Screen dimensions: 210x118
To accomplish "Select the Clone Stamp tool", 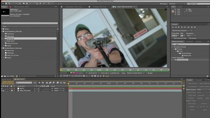I will pyautogui.click(x=37, y=4).
